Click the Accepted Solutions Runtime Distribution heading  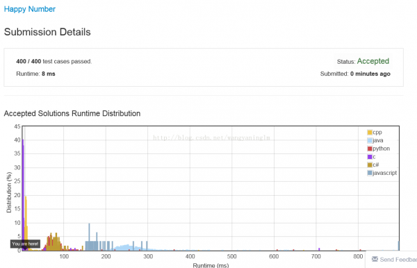(72, 113)
